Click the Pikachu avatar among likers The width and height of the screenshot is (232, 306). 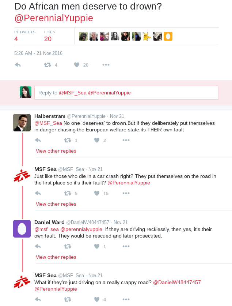pos(147,36)
